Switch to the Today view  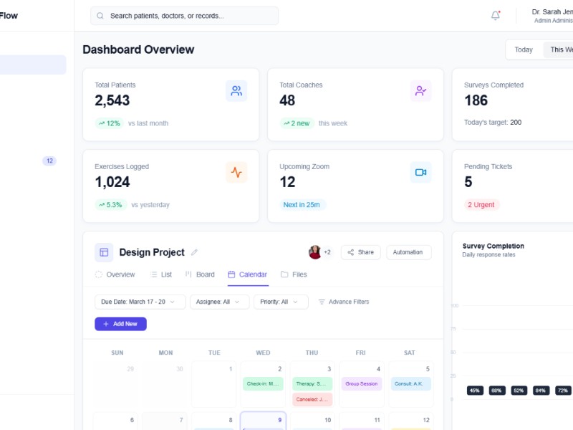(524, 49)
